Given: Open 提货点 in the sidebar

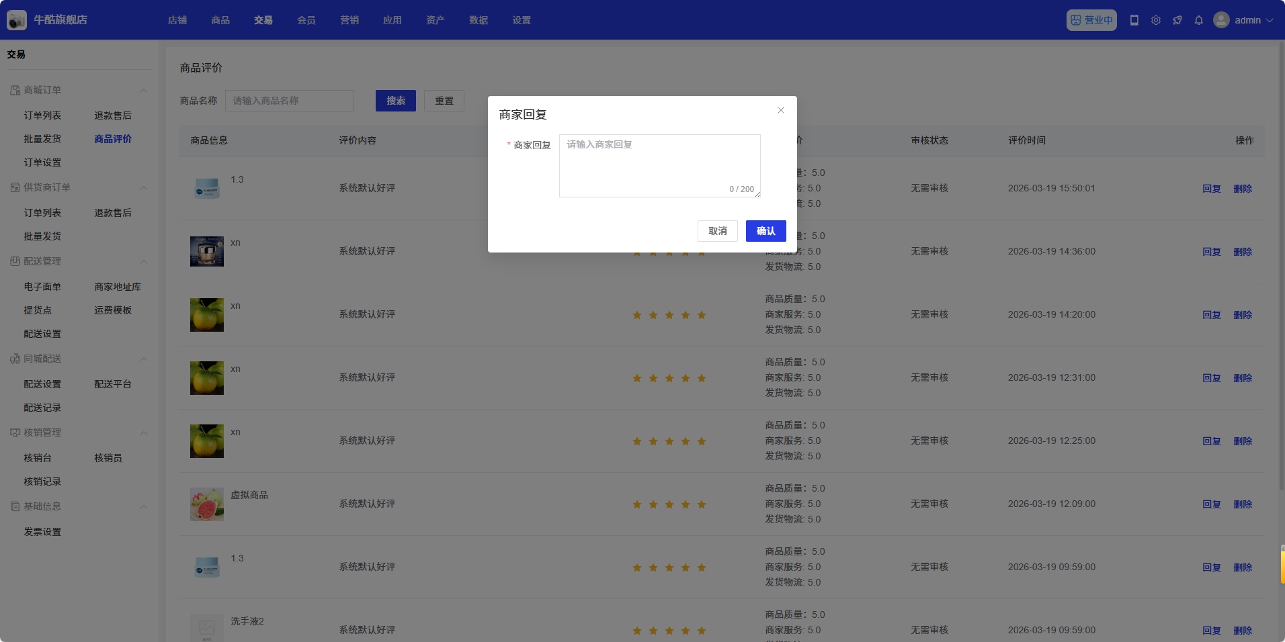Looking at the screenshot, I should [38, 310].
